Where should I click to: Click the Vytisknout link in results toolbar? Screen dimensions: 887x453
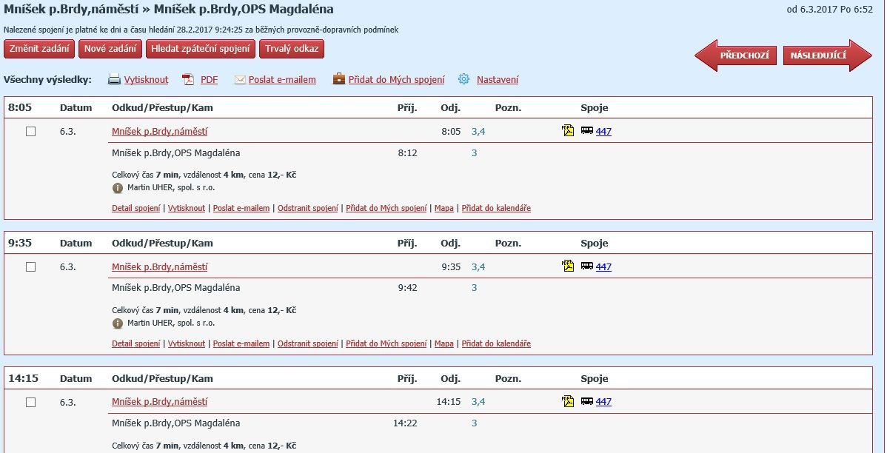146,80
